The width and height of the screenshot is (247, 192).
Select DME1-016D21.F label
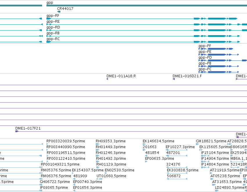click(187, 76)
